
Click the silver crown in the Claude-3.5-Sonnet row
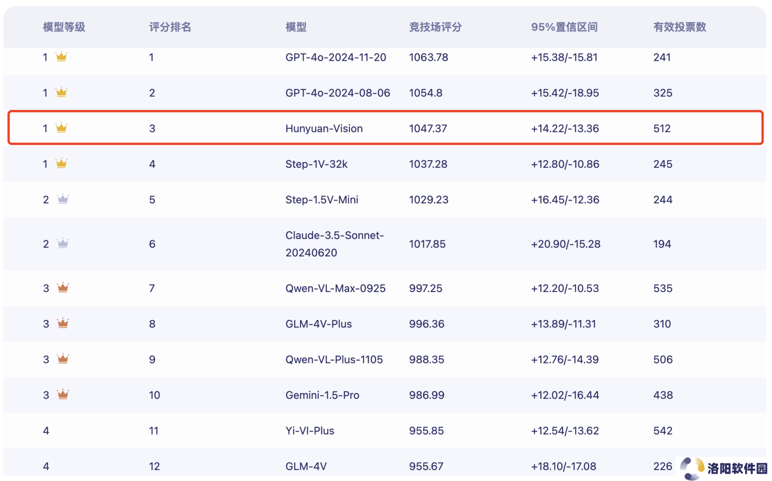pos(63,243)
